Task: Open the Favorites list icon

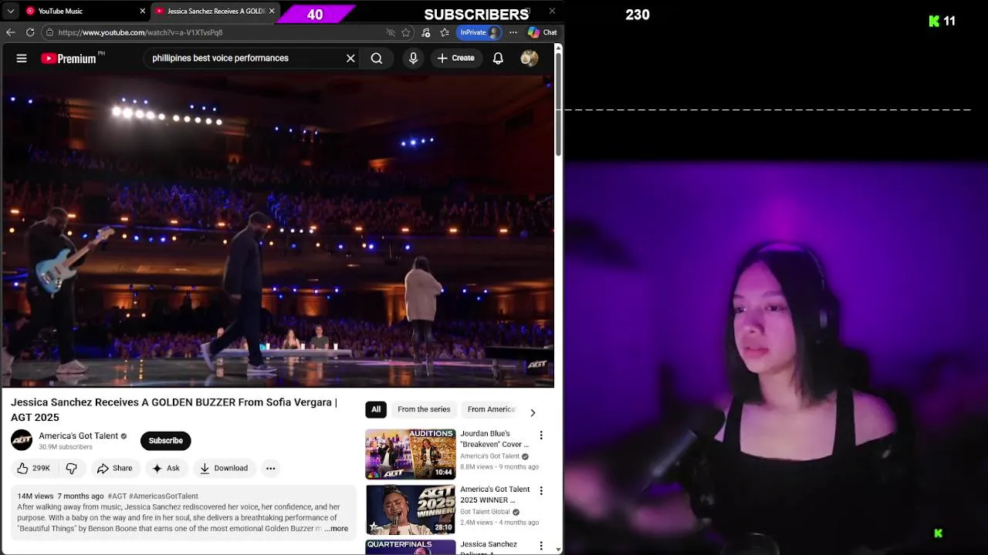Action: tap(445, 32)
